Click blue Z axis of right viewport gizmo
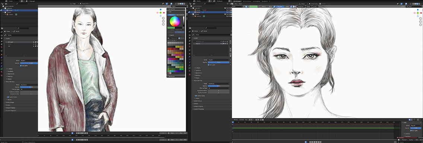423x143 pixels. tap(418, 10)
